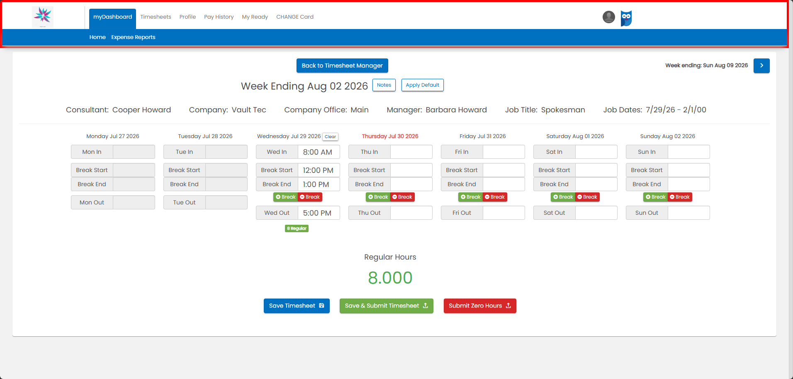Click the blue owl mascot icon
The width and height of the screenshot is (793, 379).
click(626, 18)
